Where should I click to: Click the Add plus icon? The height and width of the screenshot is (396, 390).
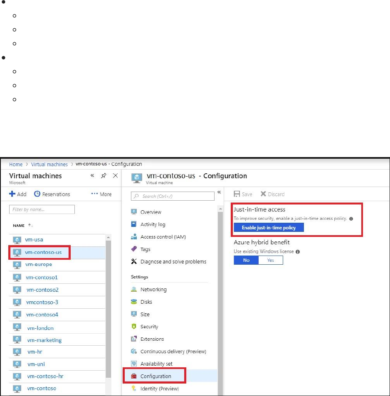(x=12, y=194)
